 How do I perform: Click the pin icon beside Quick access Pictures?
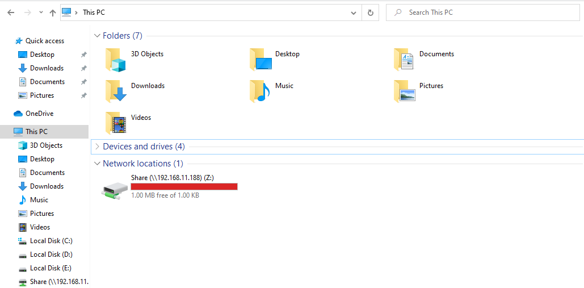pos(84,95)
